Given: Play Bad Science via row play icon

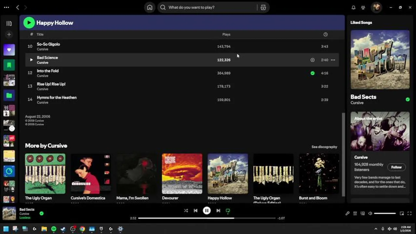Looking at the screenshot, I should click(31, 60).
